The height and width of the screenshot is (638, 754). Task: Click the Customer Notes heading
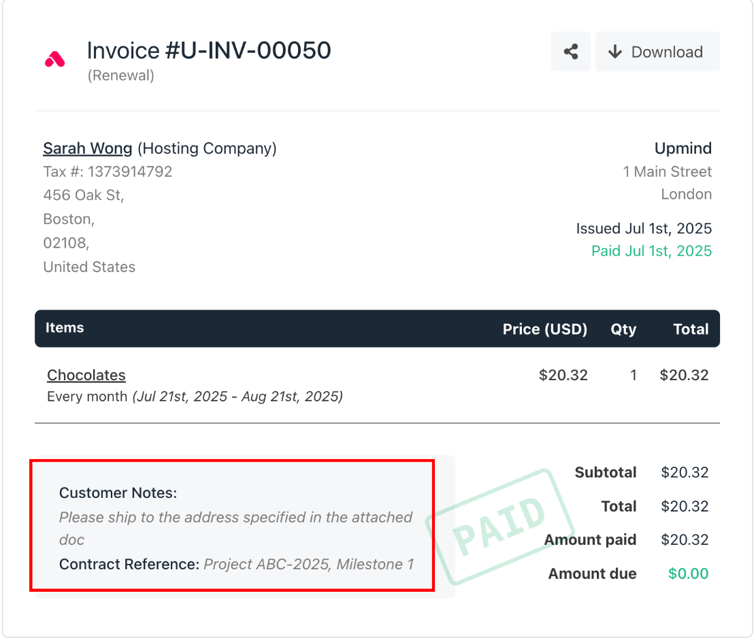point(118,493)
